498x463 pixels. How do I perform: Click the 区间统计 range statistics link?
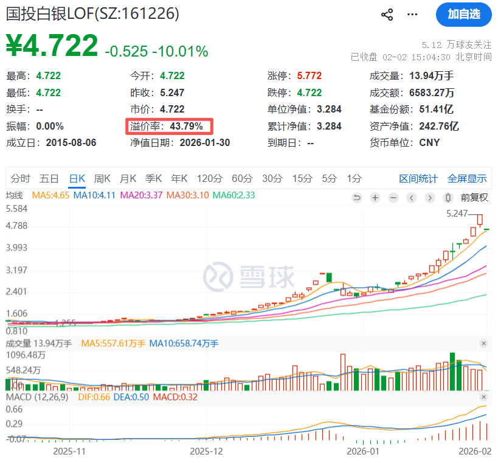(418, 178)
